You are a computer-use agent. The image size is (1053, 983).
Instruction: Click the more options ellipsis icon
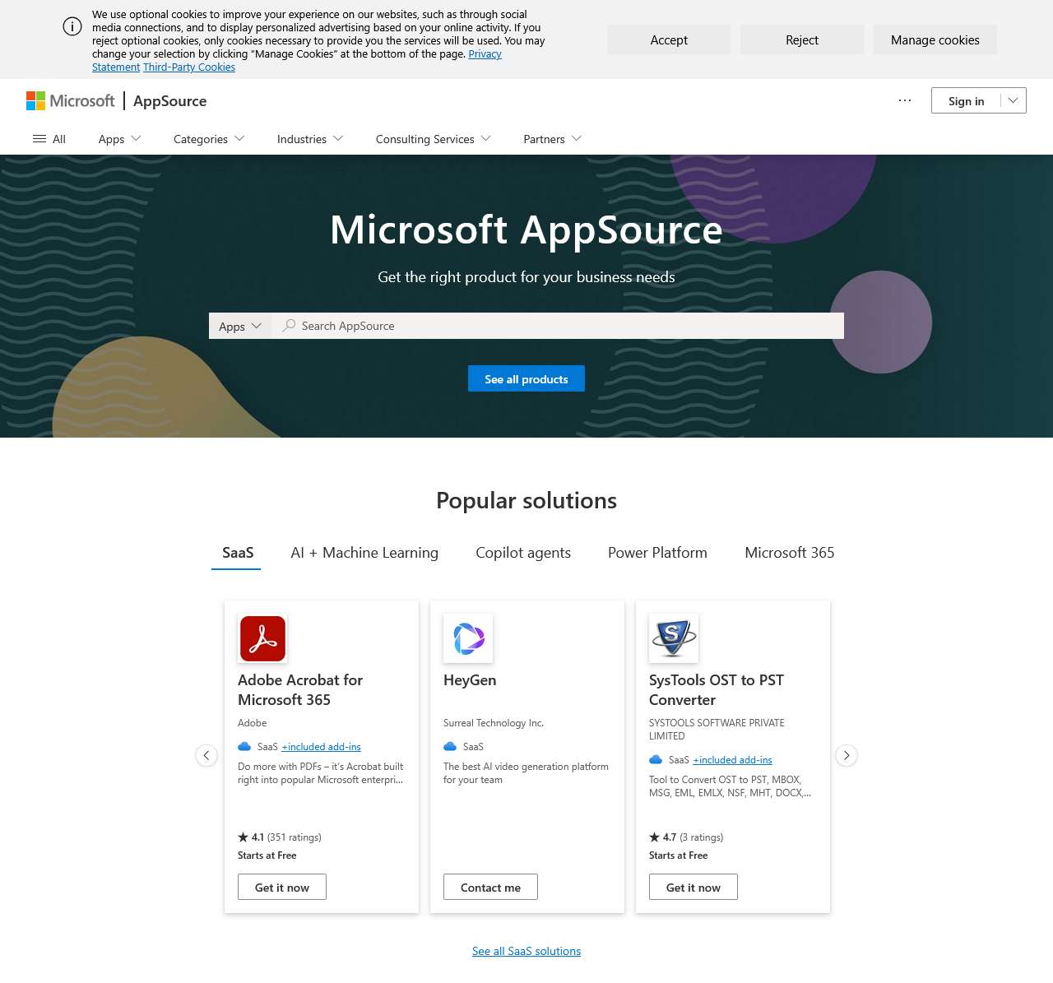point(905,100)
